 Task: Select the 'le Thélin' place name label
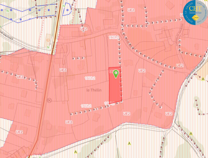coord(94,90)
